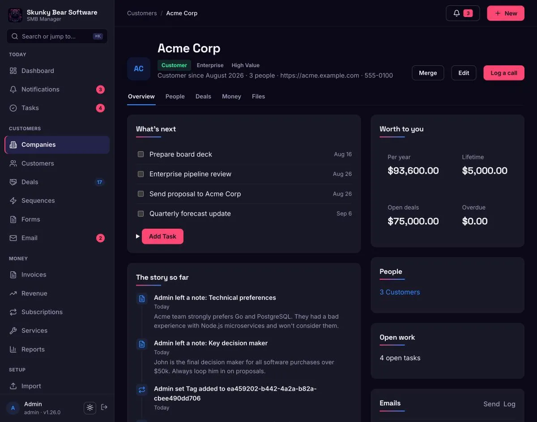
Task: Click the Email count badge 2
Action: [x=100, y=238]
